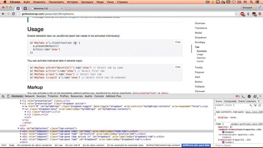Click the Большой user profile button
This screenshot has width=263, height=148.
point(249,7)
